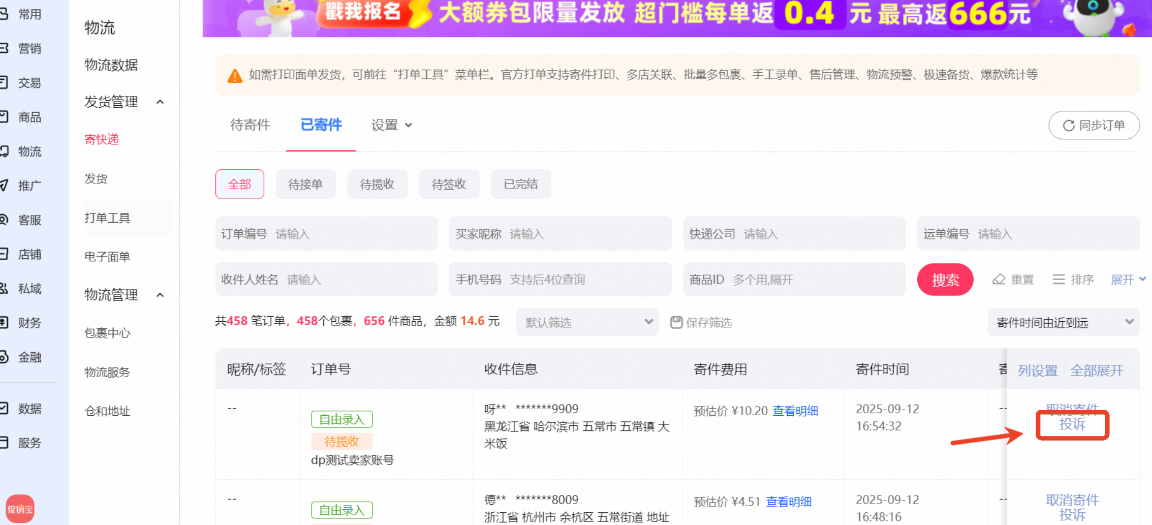Click 查看明细 for the ¥4.51 order
The height and width of the screenshot is (525, 1152).
[789, 502]
